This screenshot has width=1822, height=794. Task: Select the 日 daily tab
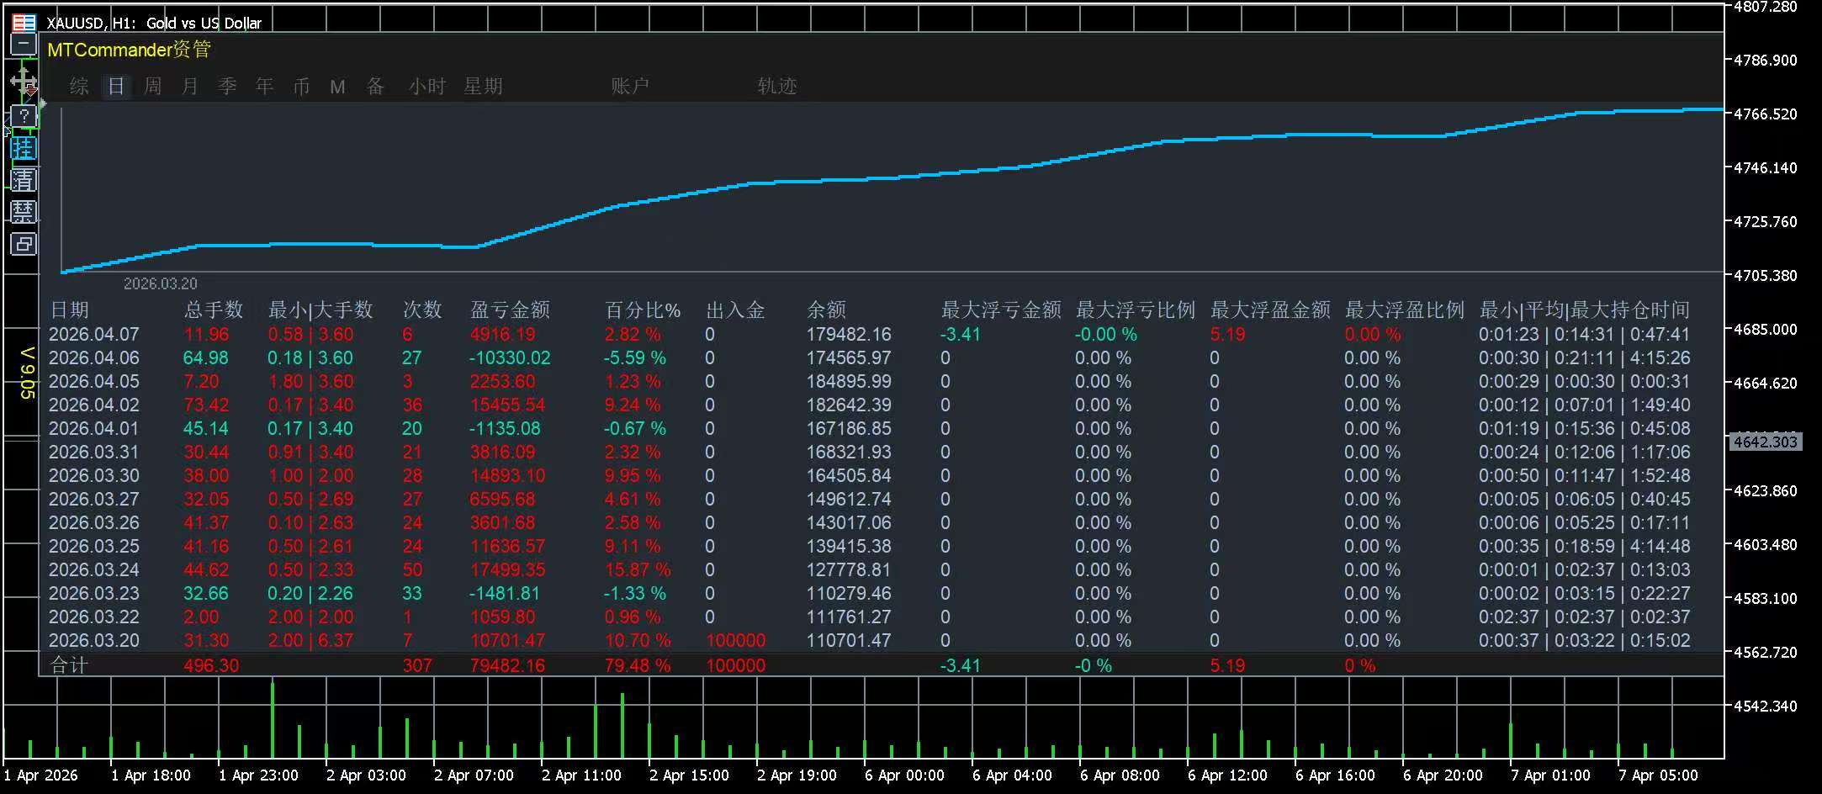coord(116,86)
